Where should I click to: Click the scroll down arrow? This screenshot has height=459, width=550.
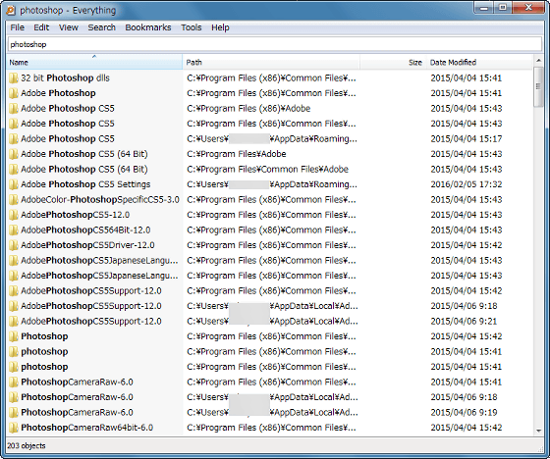(x=538, y=431)
